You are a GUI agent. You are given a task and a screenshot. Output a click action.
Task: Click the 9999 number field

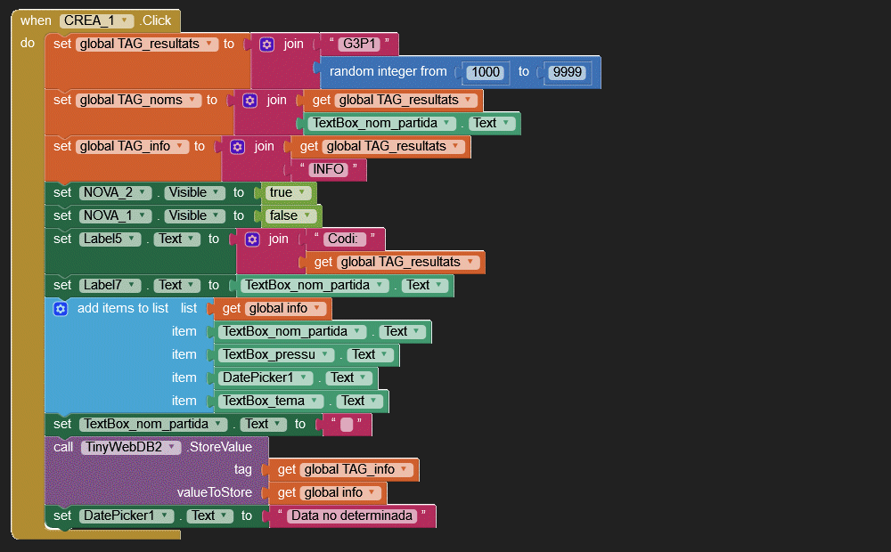tap(568, 72)
